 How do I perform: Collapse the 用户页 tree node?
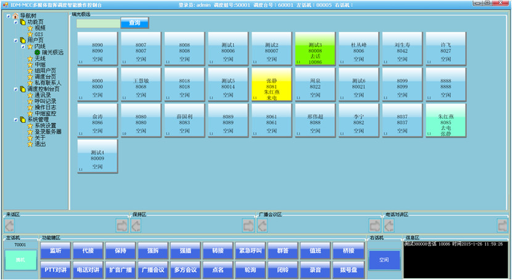(x=15, y=40)
